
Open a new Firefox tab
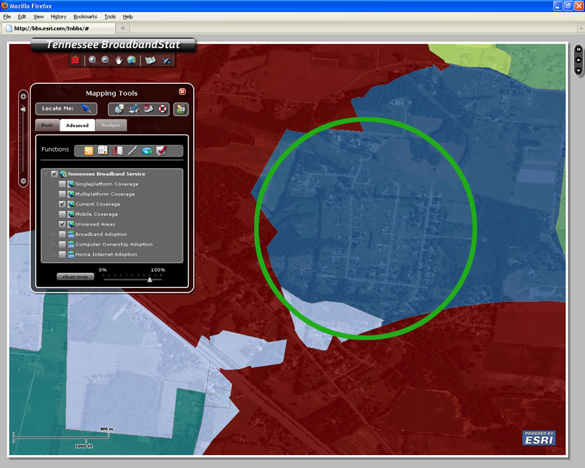(x=123, y=29)
